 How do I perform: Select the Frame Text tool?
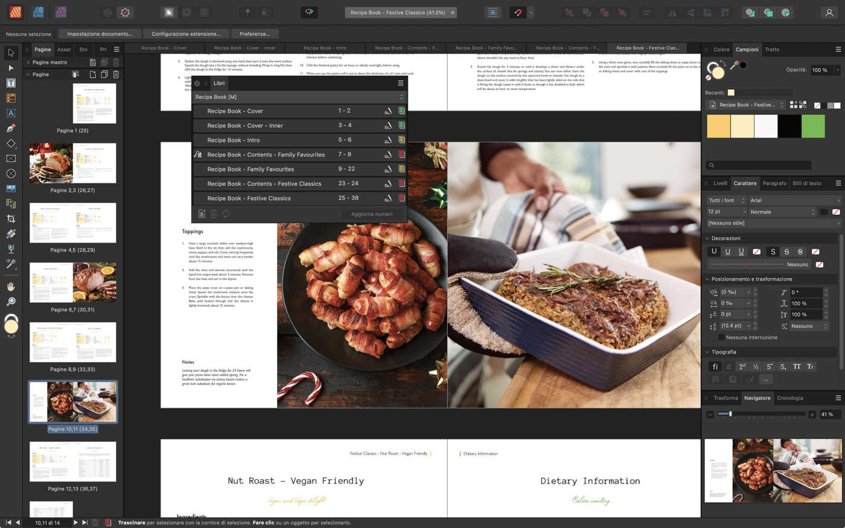(11, 83)
